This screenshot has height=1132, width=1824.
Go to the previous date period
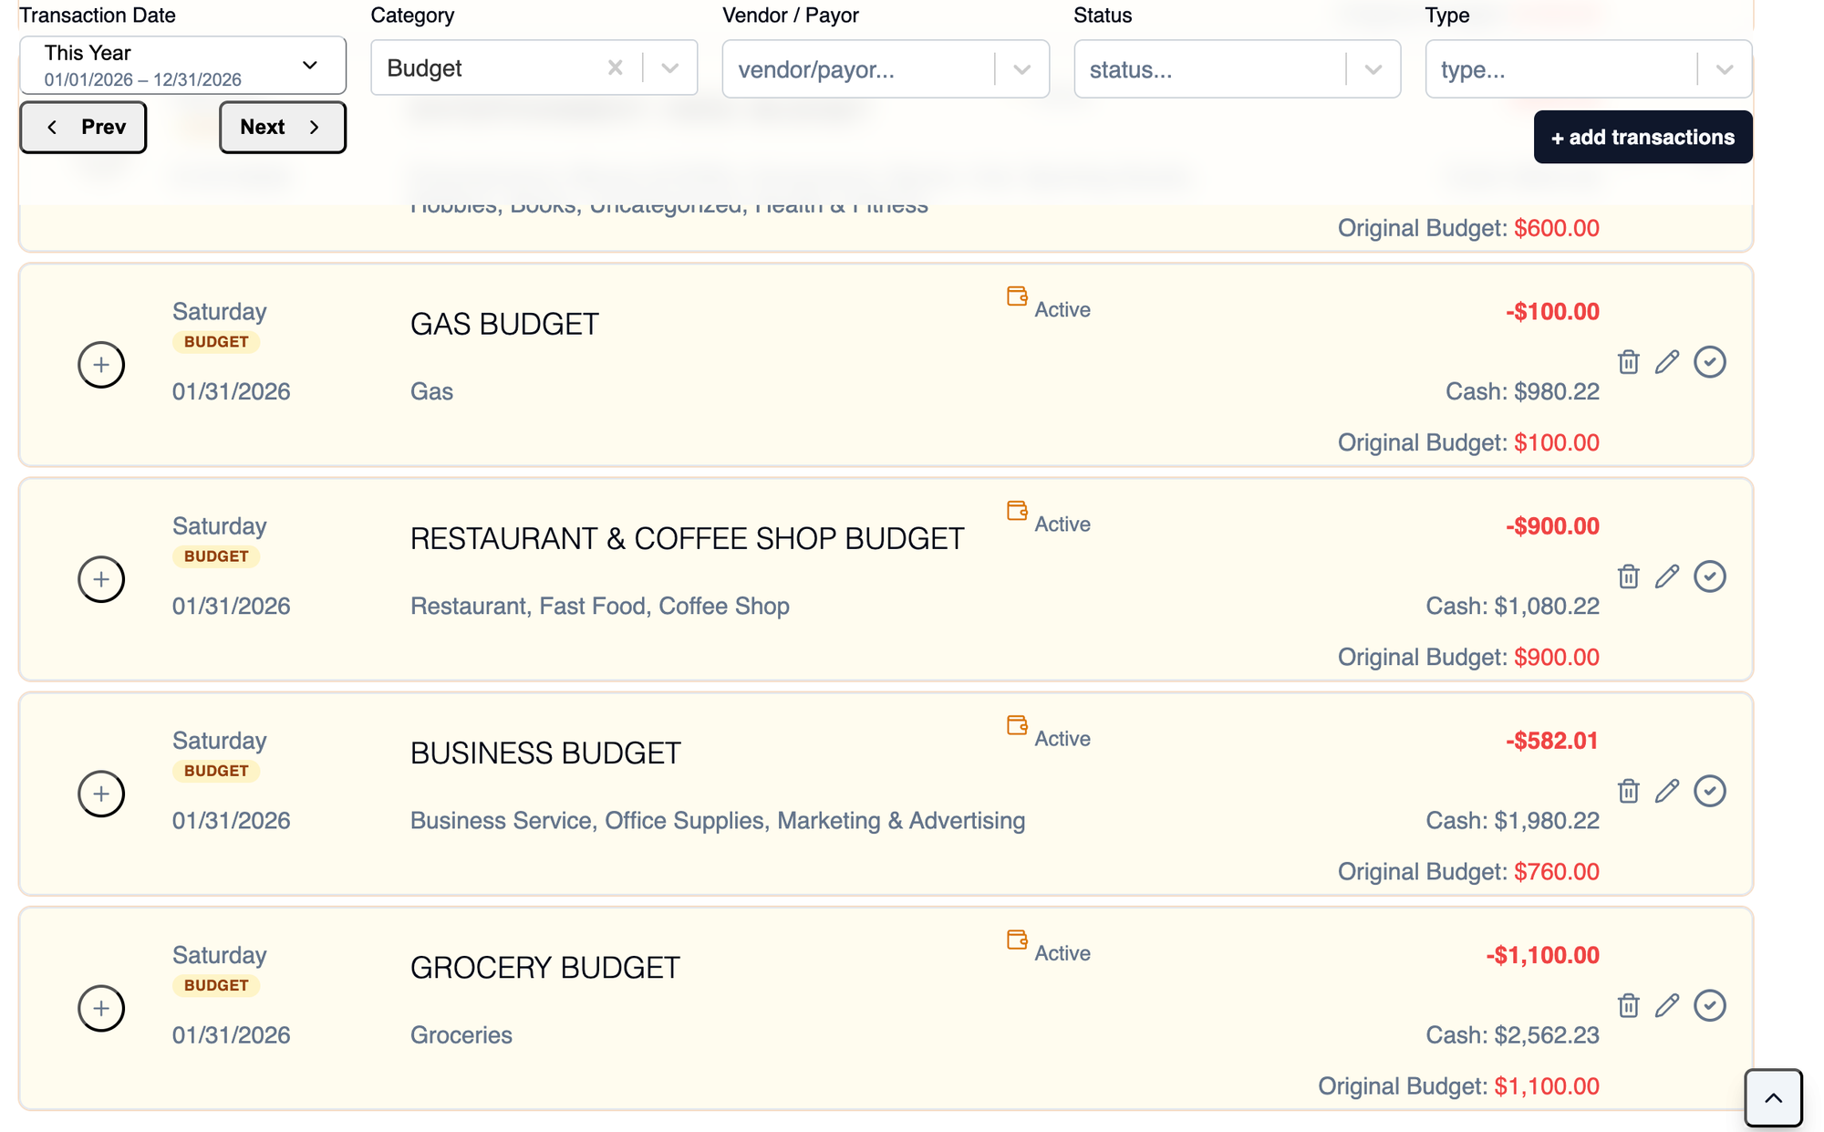coord(83,128)
